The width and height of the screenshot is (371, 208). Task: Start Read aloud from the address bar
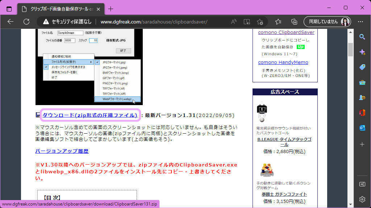233,22
